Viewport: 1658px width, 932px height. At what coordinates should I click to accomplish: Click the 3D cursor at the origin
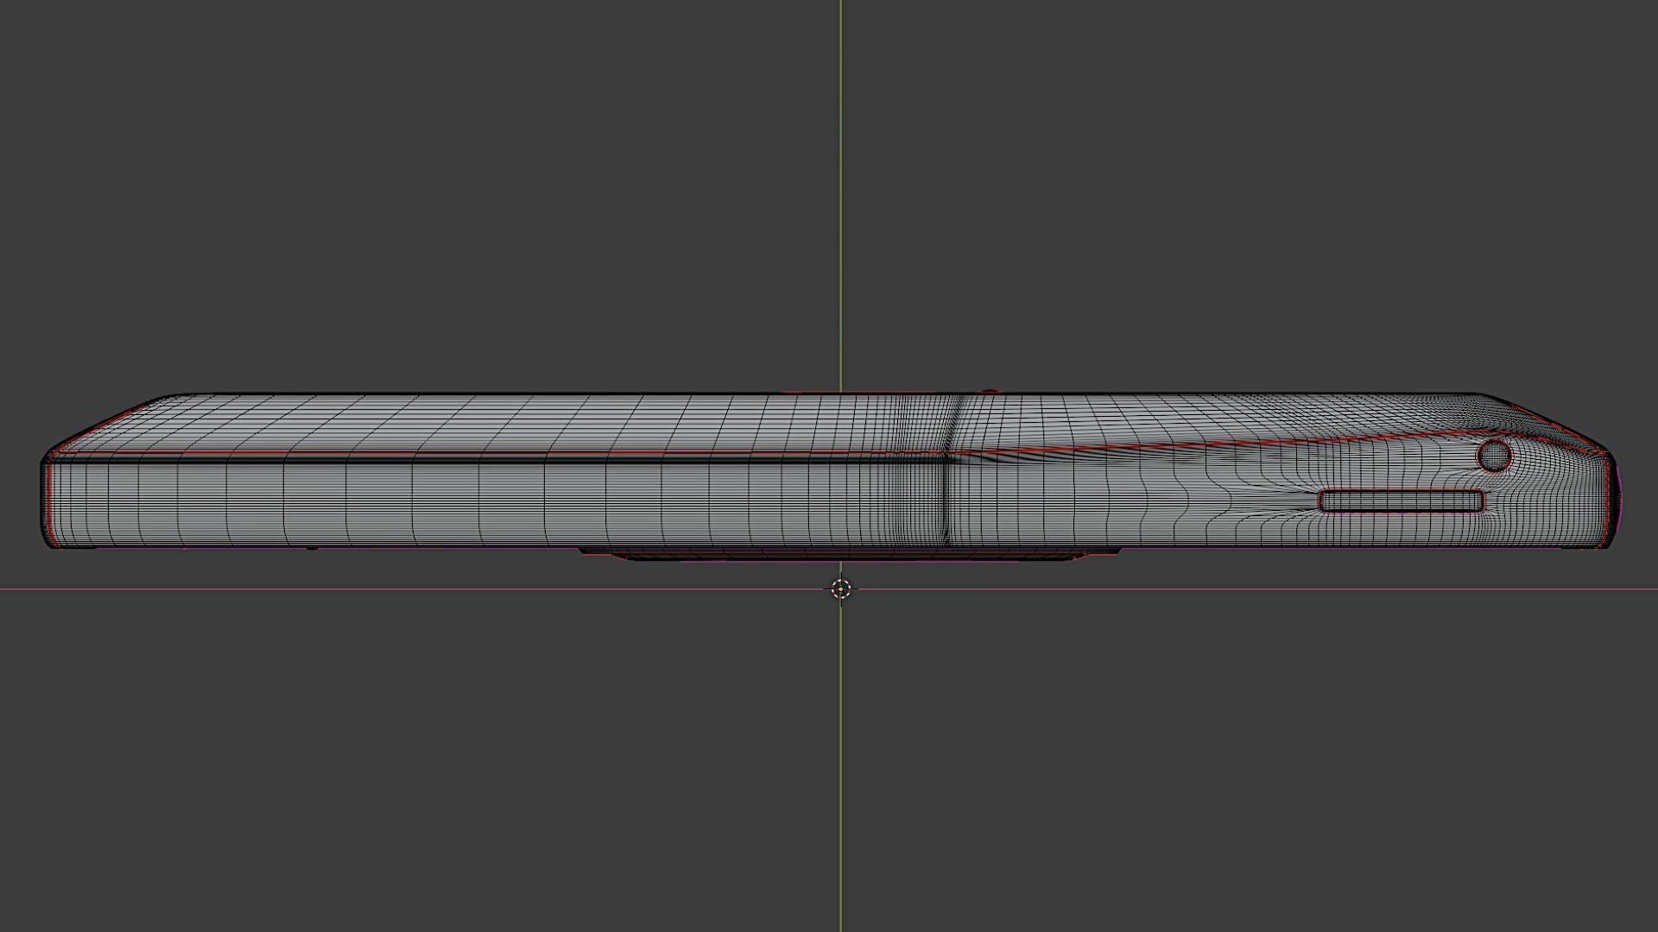tap(840, 589)
